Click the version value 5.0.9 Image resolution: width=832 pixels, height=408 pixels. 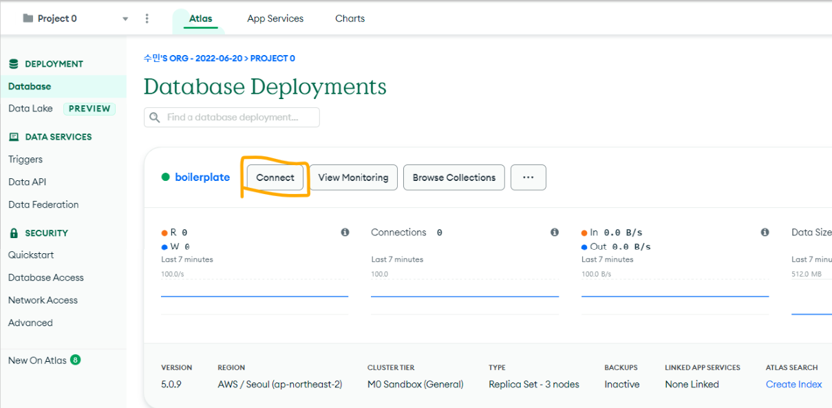[x=171, y=385]
